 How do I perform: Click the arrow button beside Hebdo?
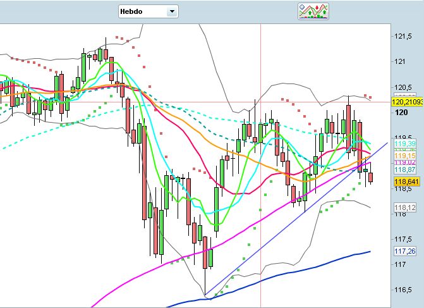(x=171, y=11)
